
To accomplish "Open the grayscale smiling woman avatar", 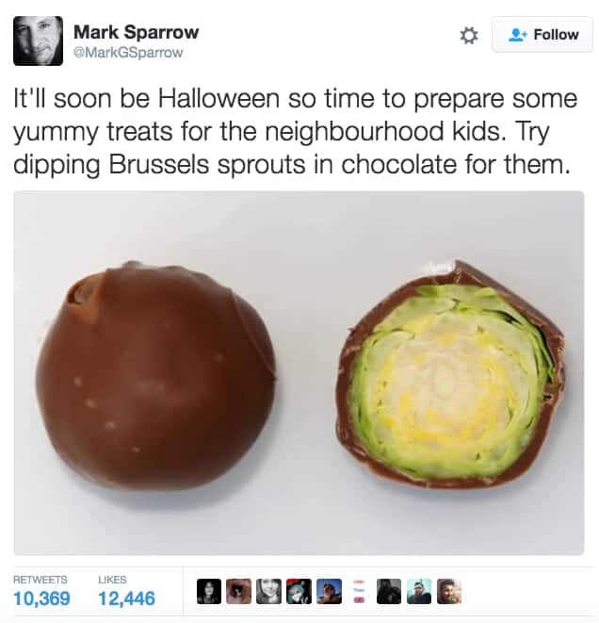I will pyautogui.click(x=269, y=592).
